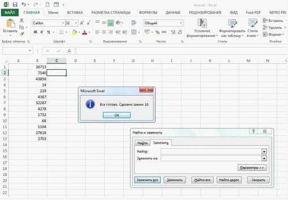
Task: Apply the yellow fill color bucket
Action: 75,32
